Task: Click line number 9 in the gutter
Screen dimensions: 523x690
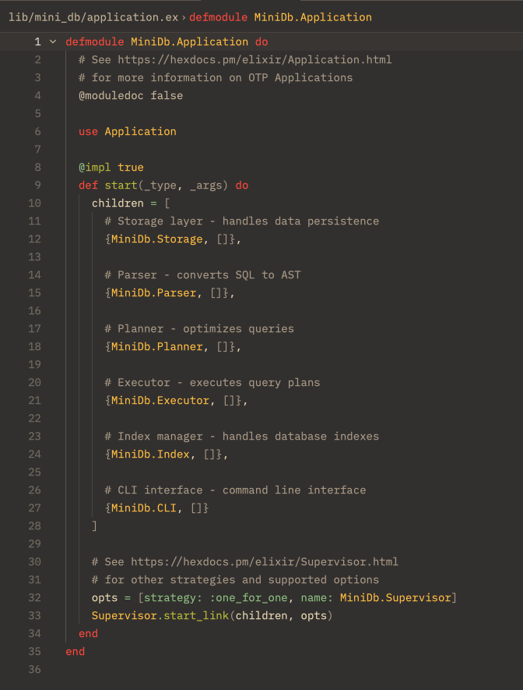Action: click(37, 185)
